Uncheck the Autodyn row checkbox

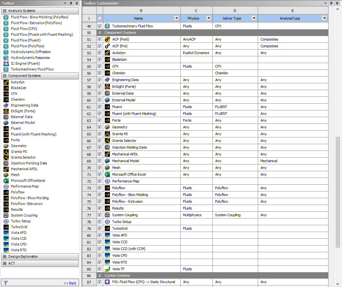(x=100, y=53)
